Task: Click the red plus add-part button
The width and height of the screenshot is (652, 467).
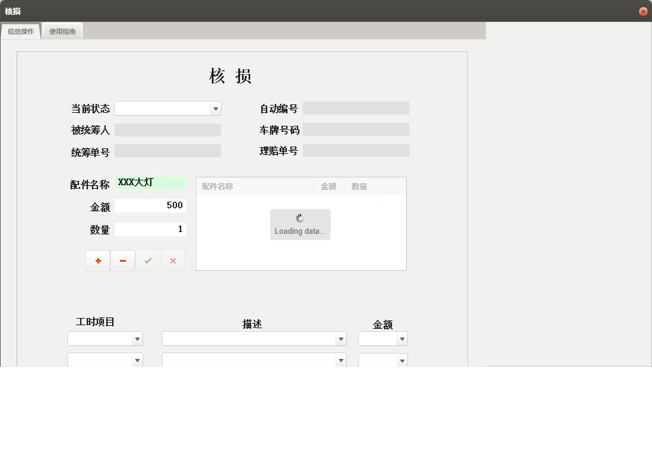Action: [x=97, y=260]
